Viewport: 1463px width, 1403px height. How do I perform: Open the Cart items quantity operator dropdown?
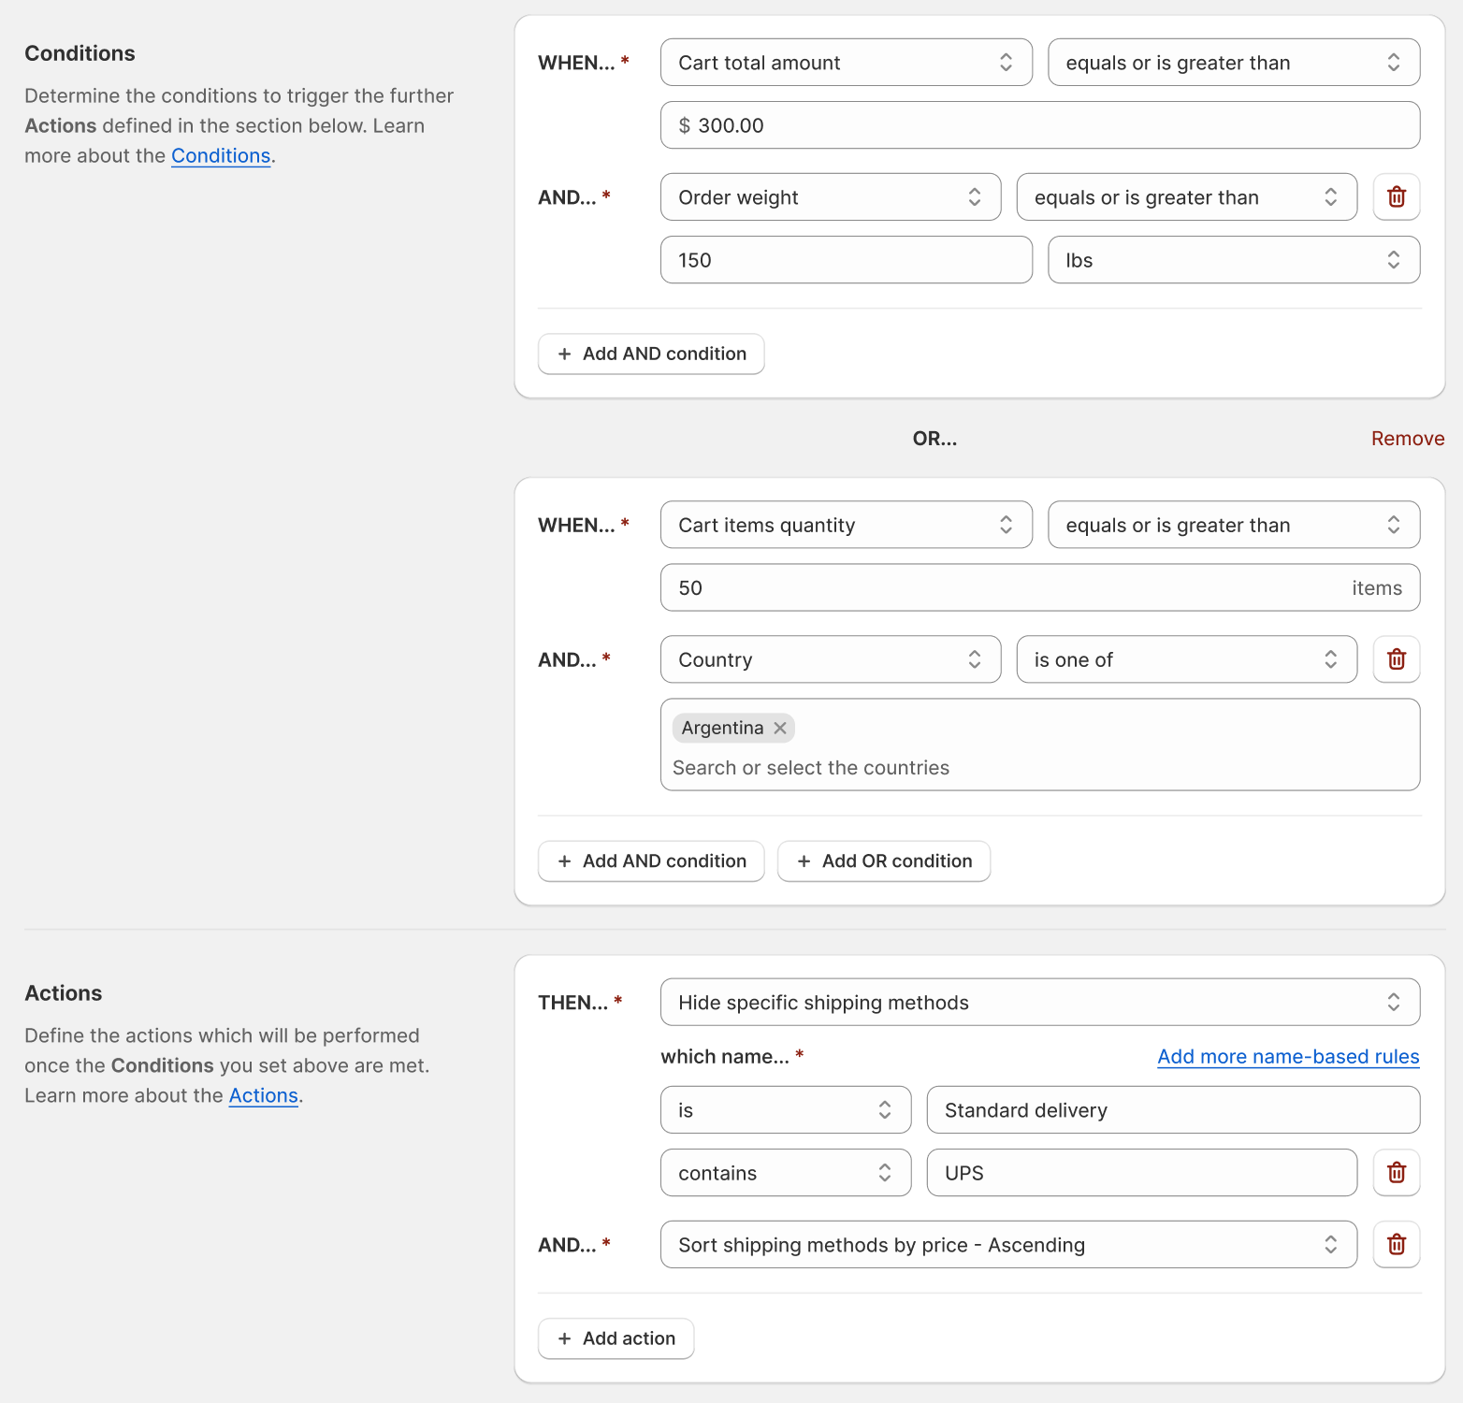coord(1234,525)
